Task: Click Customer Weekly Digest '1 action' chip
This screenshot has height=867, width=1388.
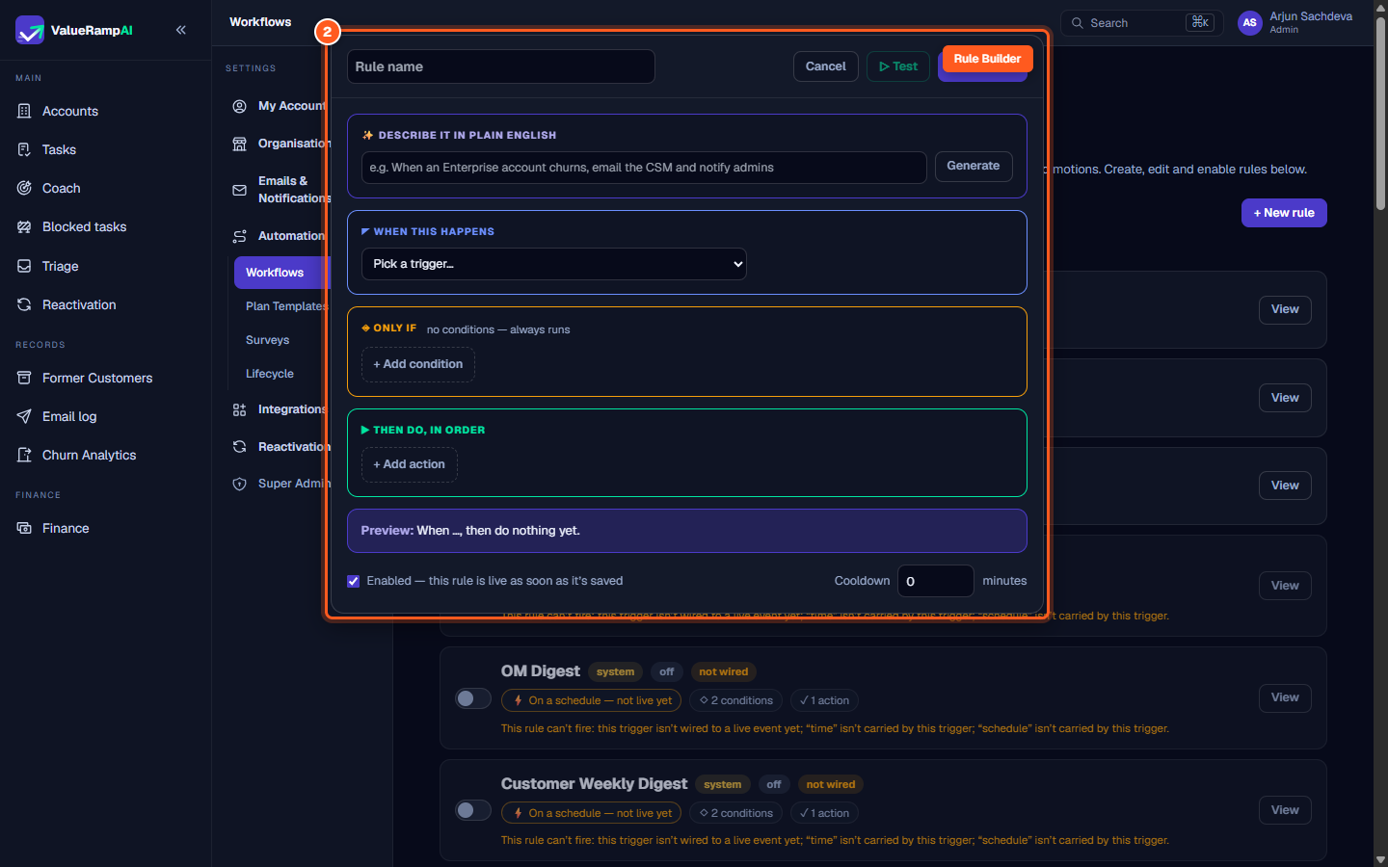Action: 825,813
